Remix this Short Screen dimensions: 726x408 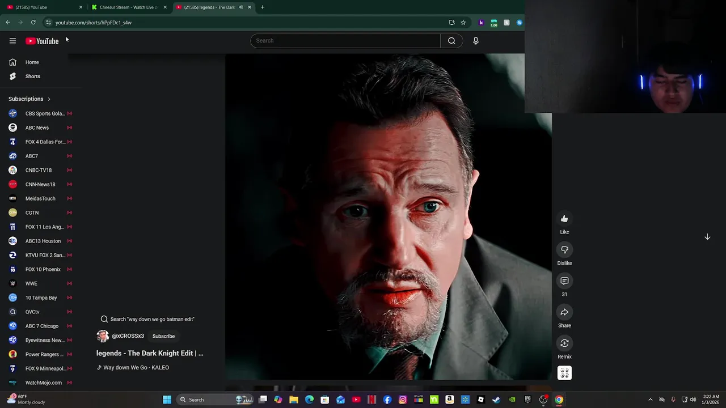[x=564, y=343]
